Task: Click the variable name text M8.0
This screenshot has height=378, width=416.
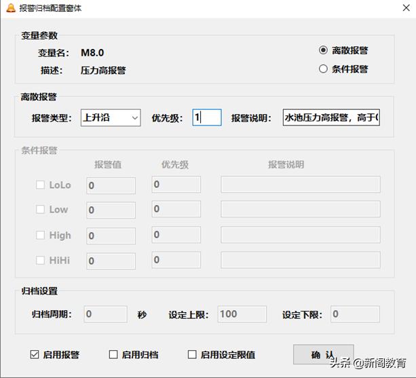Action: (x=92, y=52)
